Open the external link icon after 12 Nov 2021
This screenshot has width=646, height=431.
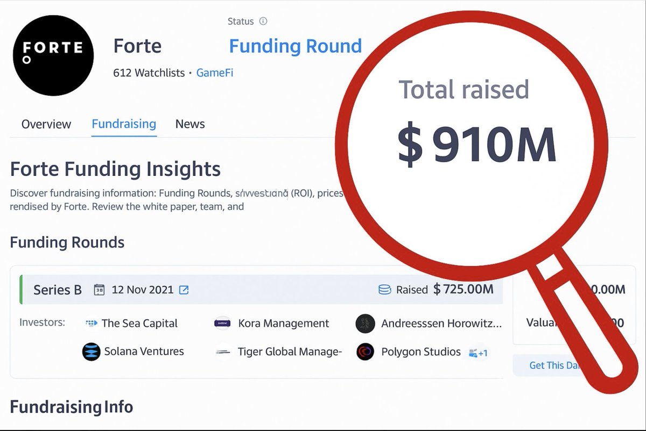click(x=184, y=290)
